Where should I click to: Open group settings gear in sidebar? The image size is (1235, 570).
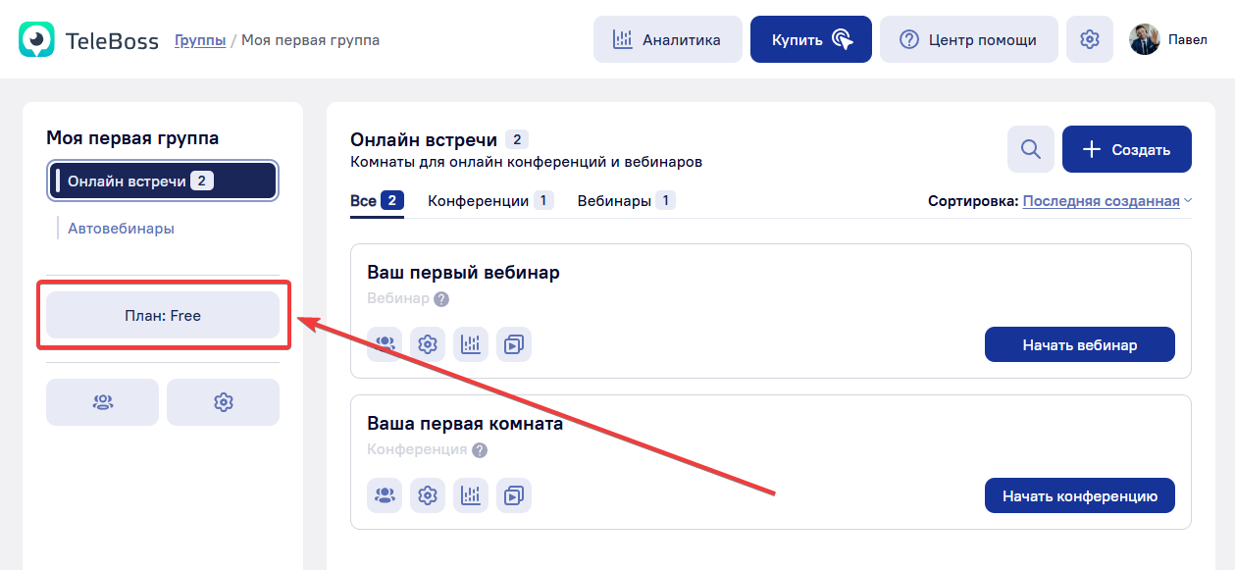pos(223,402)
